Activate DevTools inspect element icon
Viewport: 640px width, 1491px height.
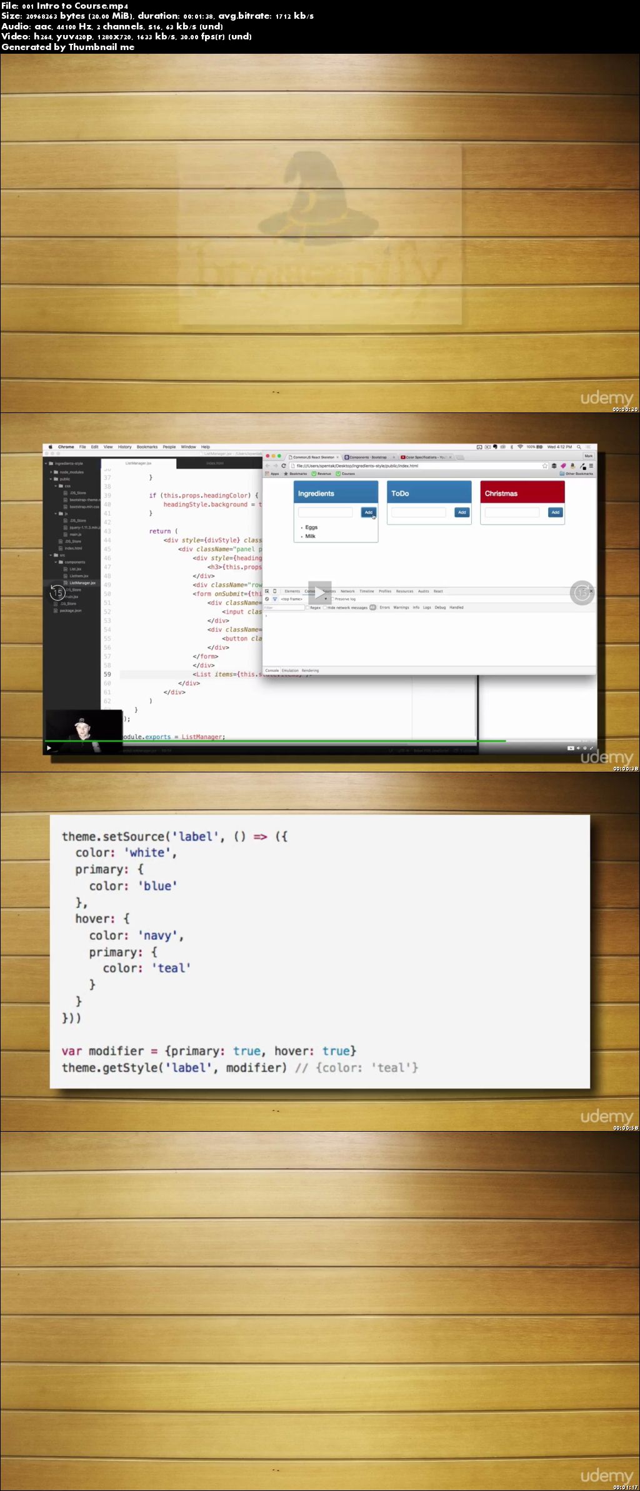click(267, 591)
